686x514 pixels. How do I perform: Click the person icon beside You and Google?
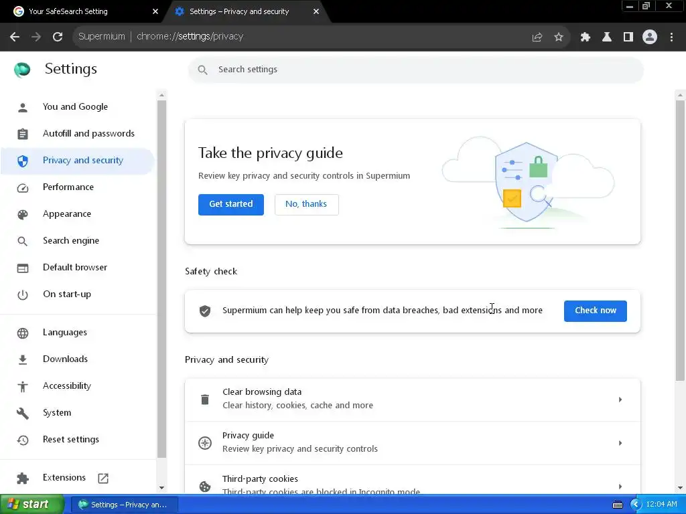click(23, 107)
